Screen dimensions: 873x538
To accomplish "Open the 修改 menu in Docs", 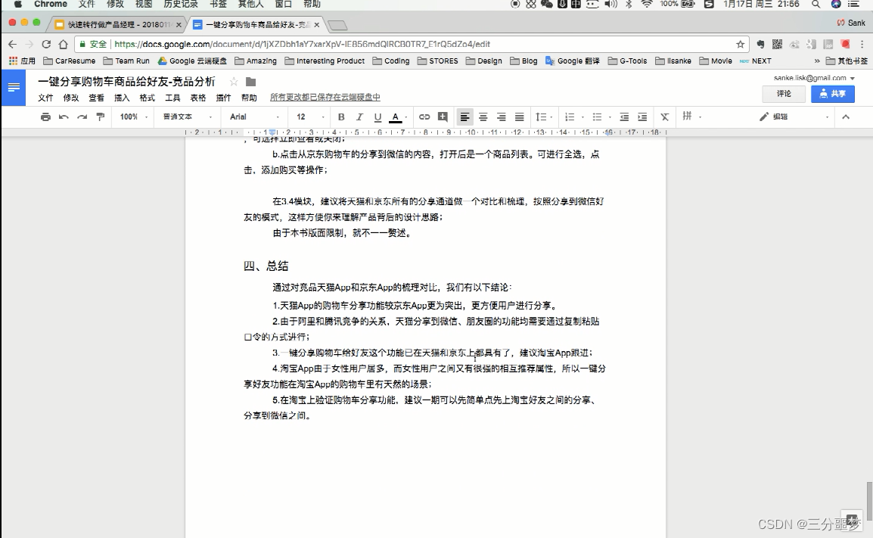I will [x=70, y=98].
